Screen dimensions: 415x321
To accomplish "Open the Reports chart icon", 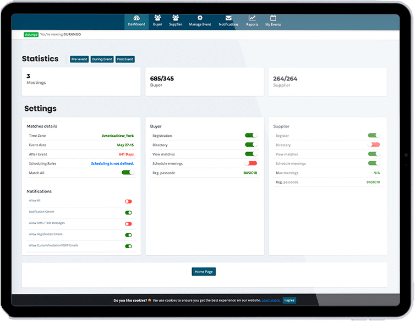I will (252, 18).
